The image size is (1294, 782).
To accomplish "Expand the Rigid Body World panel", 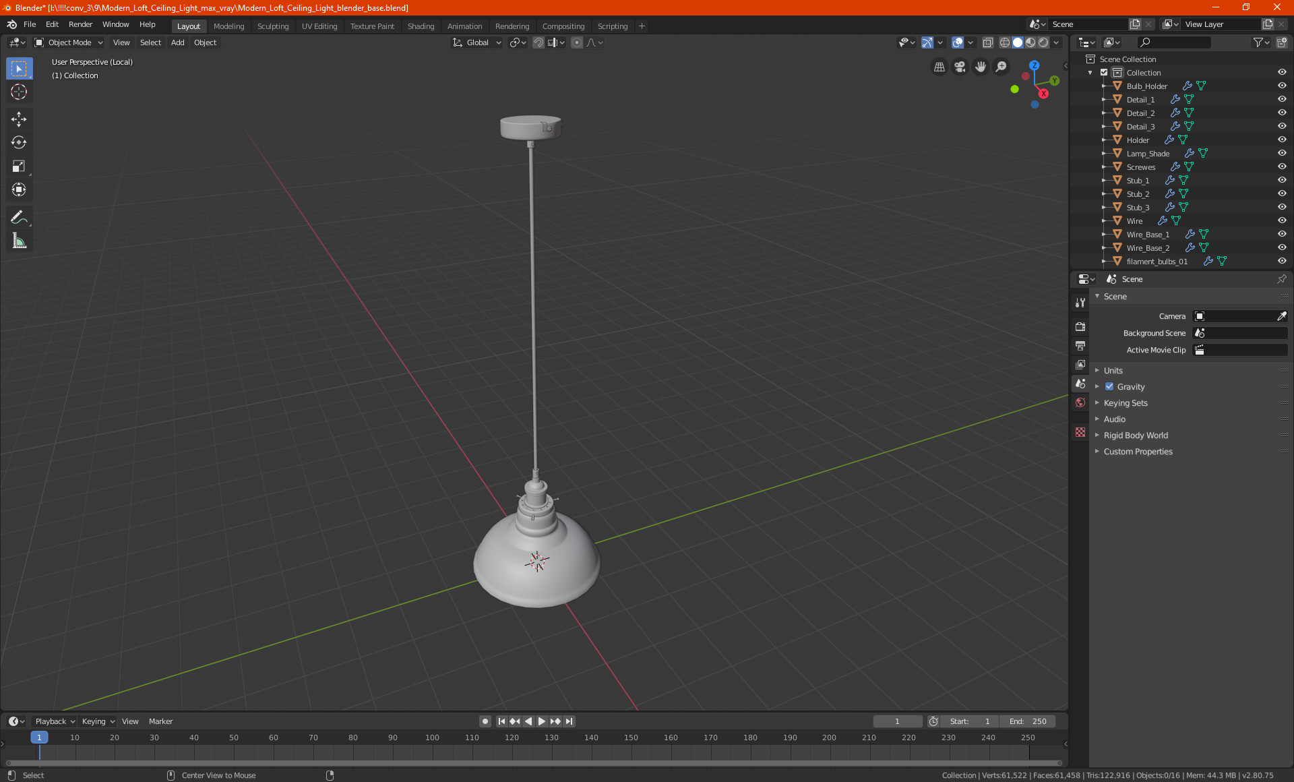I will point(1136,435).
